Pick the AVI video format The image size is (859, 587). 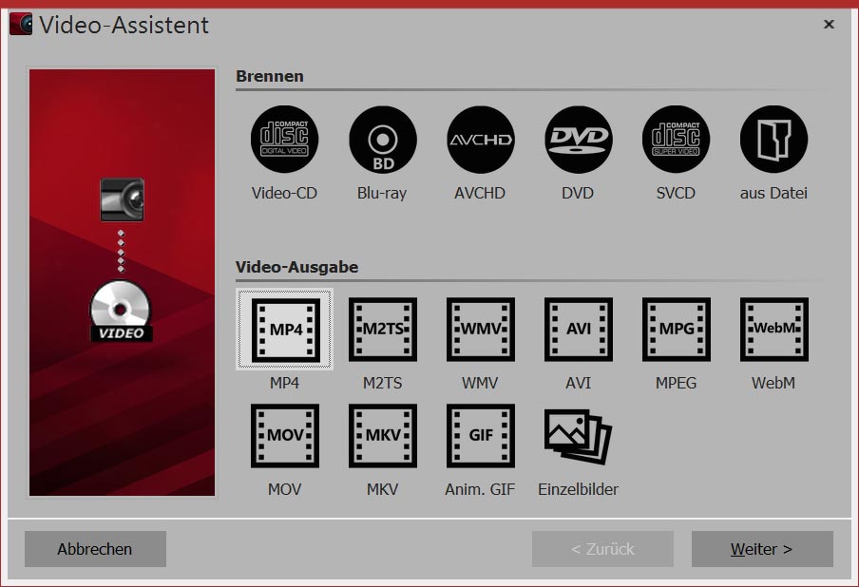pos(578,331)
